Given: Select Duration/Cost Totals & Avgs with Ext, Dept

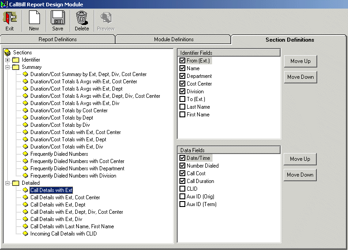Looking at the screenshot, I should tap(76, 89).
